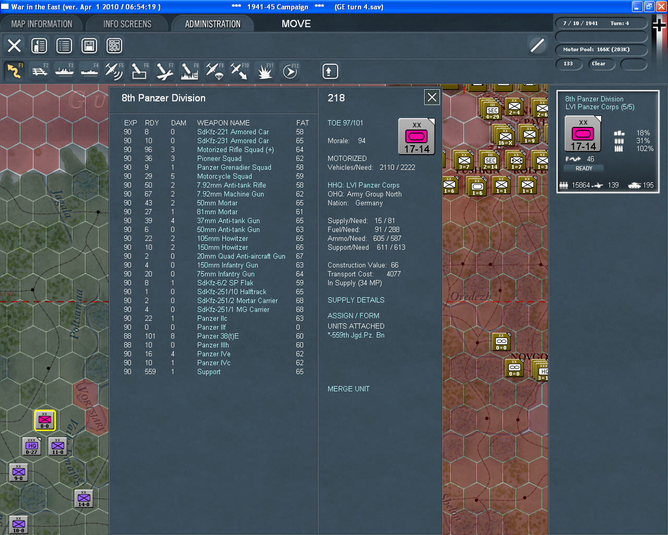The width and height of the screenshot is (668, 535).
Task: Click Panzer Grenadier Squad entry
Action: (x=234, y=167)
